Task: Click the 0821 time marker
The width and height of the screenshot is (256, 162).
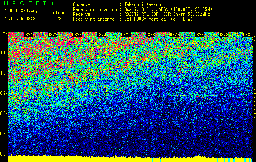Action: click(28, 35)
